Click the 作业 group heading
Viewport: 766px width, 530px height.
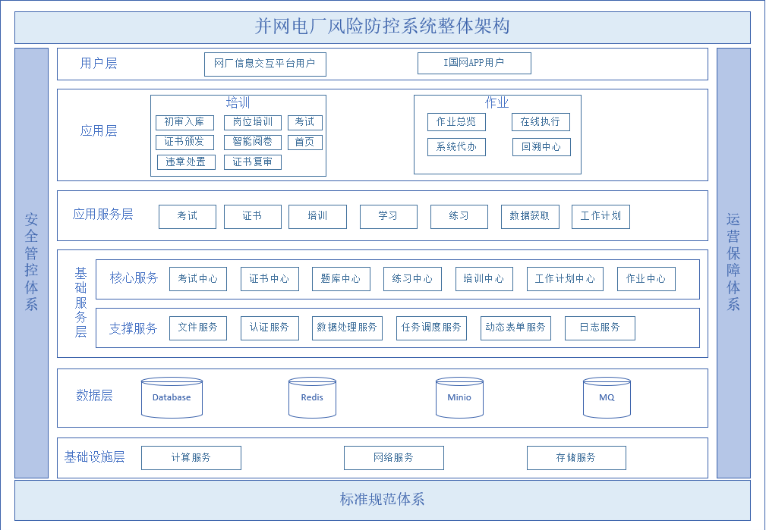coord(496,102)
